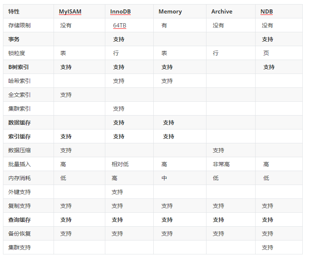Click the MyISAM column header

[x=70, y=12]
